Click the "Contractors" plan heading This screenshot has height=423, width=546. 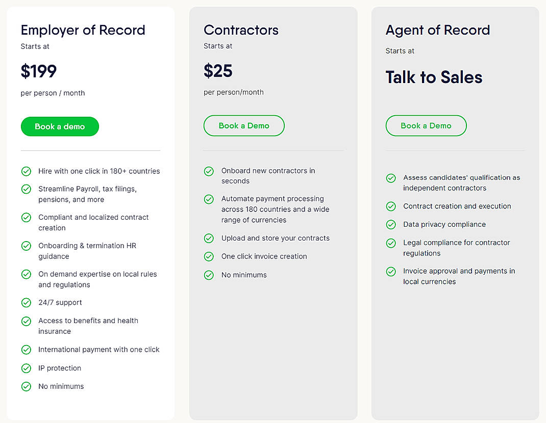click(241, 31)
